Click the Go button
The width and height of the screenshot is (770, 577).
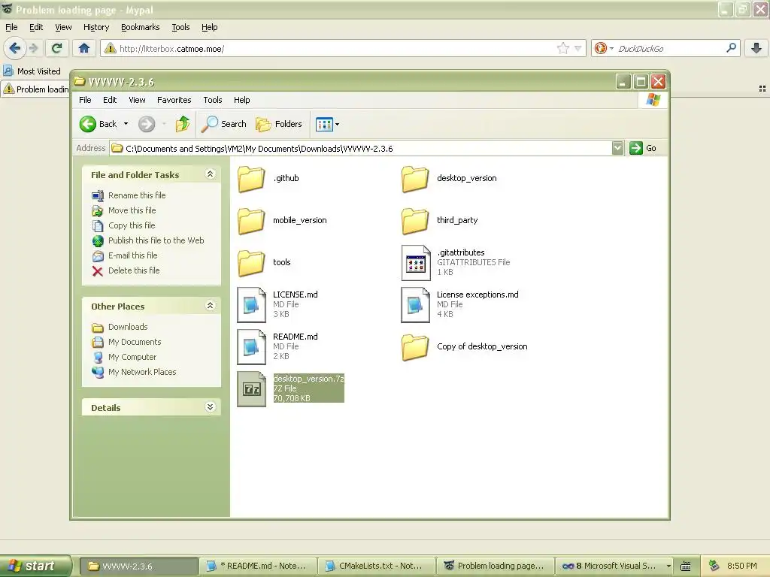click(x=643, y=148)
